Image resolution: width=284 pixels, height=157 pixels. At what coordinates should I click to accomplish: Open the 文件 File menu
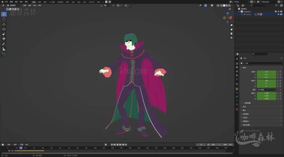click(x=6, y=2)
